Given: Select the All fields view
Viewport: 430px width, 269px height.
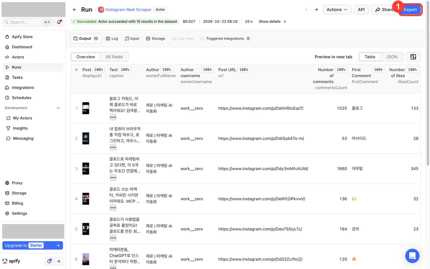Looking at the screenshot, I should click(114, 57).
